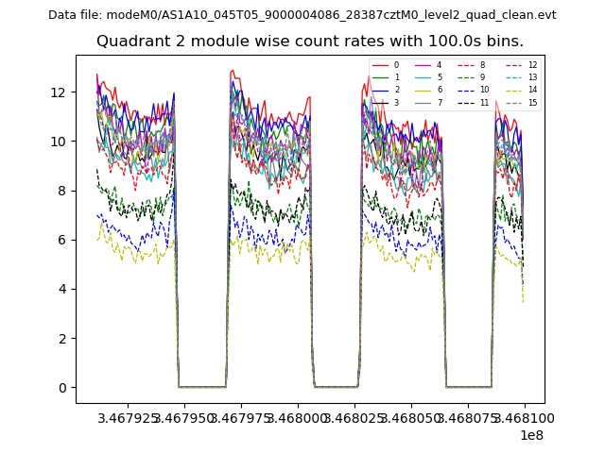Click the solid blue legend swatch for module 2
This screenshot has width=605, height=453.
(x=379, y=90)
